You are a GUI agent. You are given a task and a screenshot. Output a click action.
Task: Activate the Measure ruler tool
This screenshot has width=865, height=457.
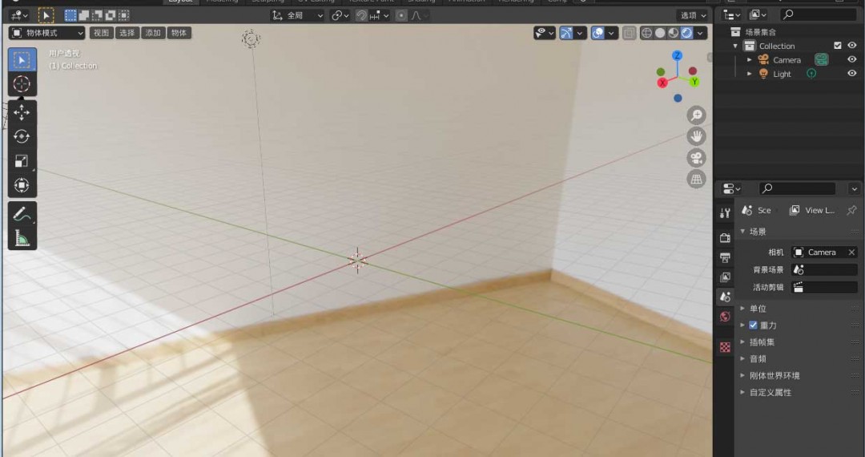click(x=22, y=238)
